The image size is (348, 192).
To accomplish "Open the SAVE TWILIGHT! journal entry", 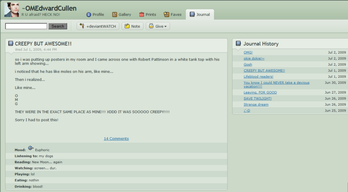I will pyautogui.click(x=258, y=98).
